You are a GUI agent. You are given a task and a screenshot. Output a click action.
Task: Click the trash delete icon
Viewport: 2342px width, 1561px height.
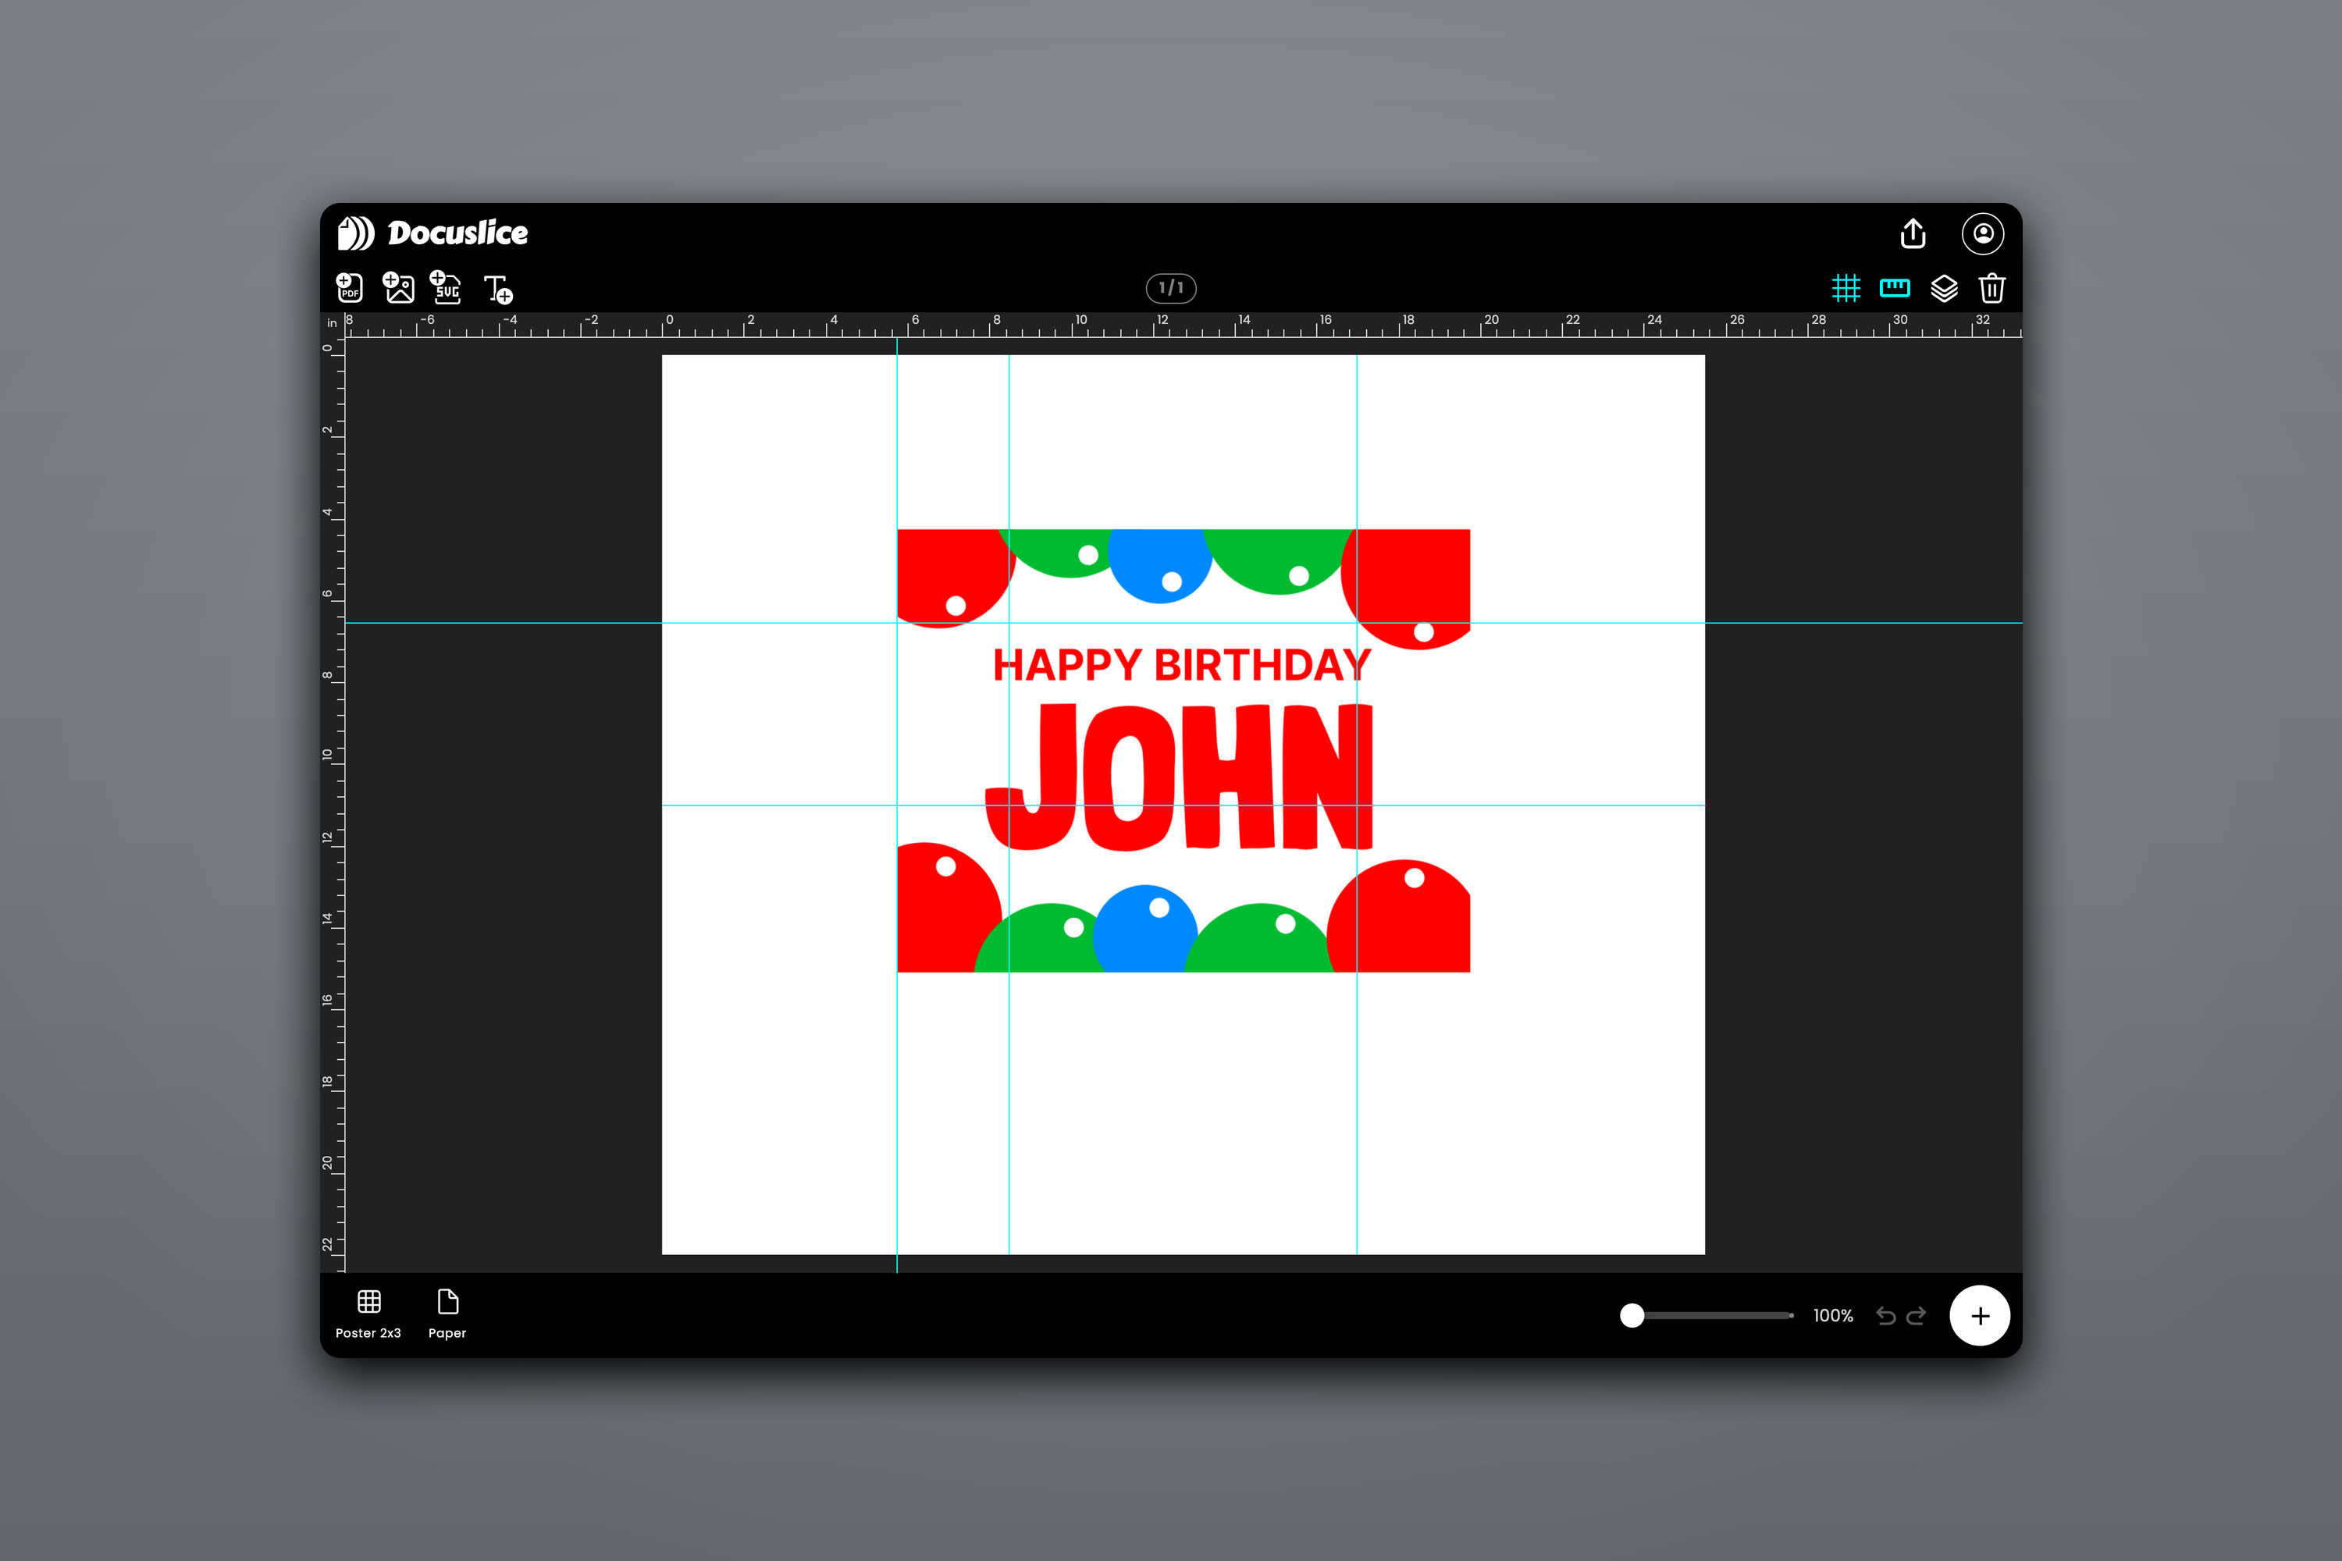1991,288
